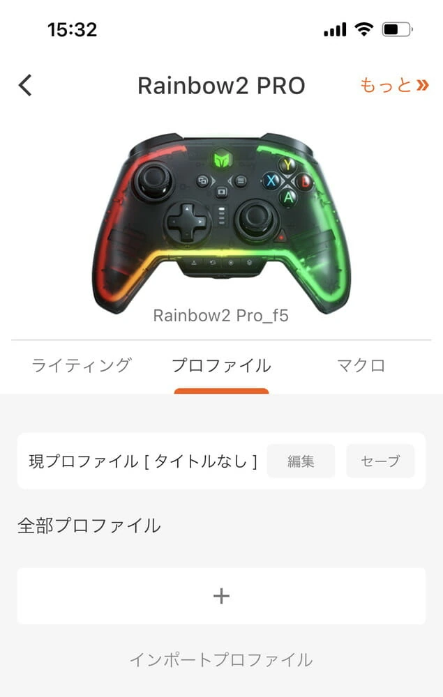Open the もっと menu
This screenshot has height=697, width=443.
click(x=394, y=85)
